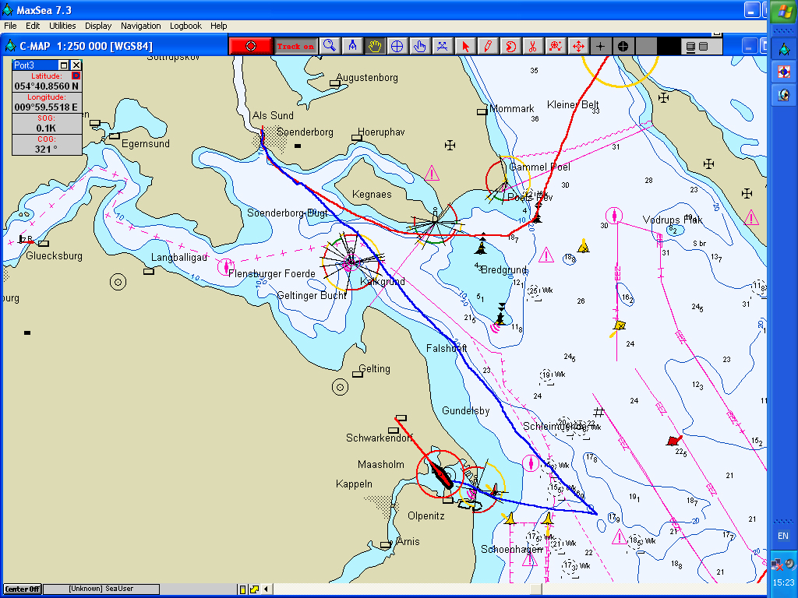Click the Schoenhagen label on the chart
This screenshot has width=798, height=598.
[x=511, y=549]
